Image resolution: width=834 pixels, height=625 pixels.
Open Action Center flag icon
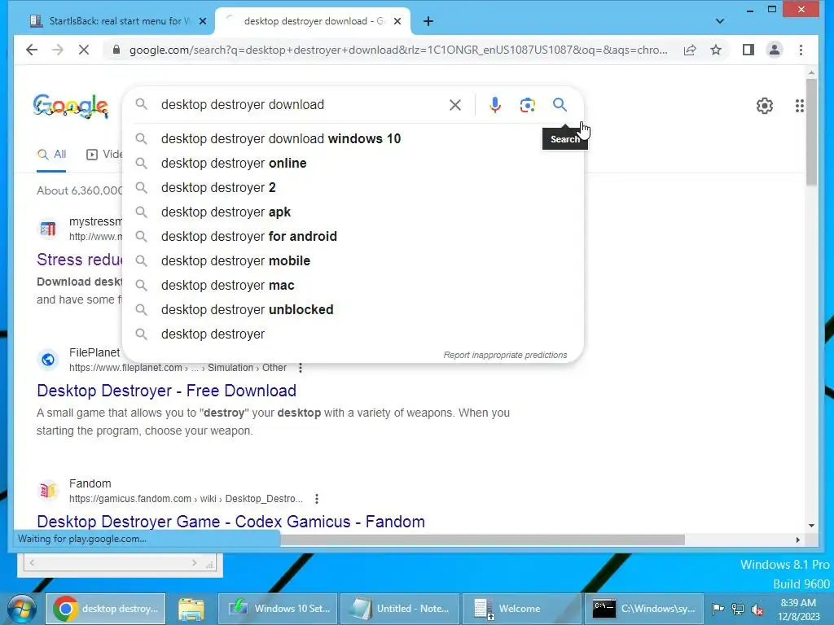coord(718,609)
